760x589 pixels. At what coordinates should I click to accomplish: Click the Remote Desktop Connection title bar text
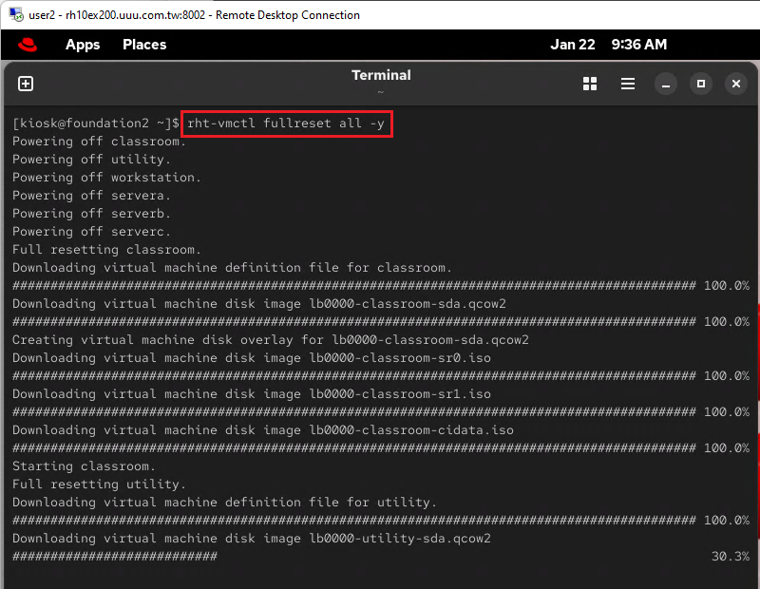(x=194, y=15)
